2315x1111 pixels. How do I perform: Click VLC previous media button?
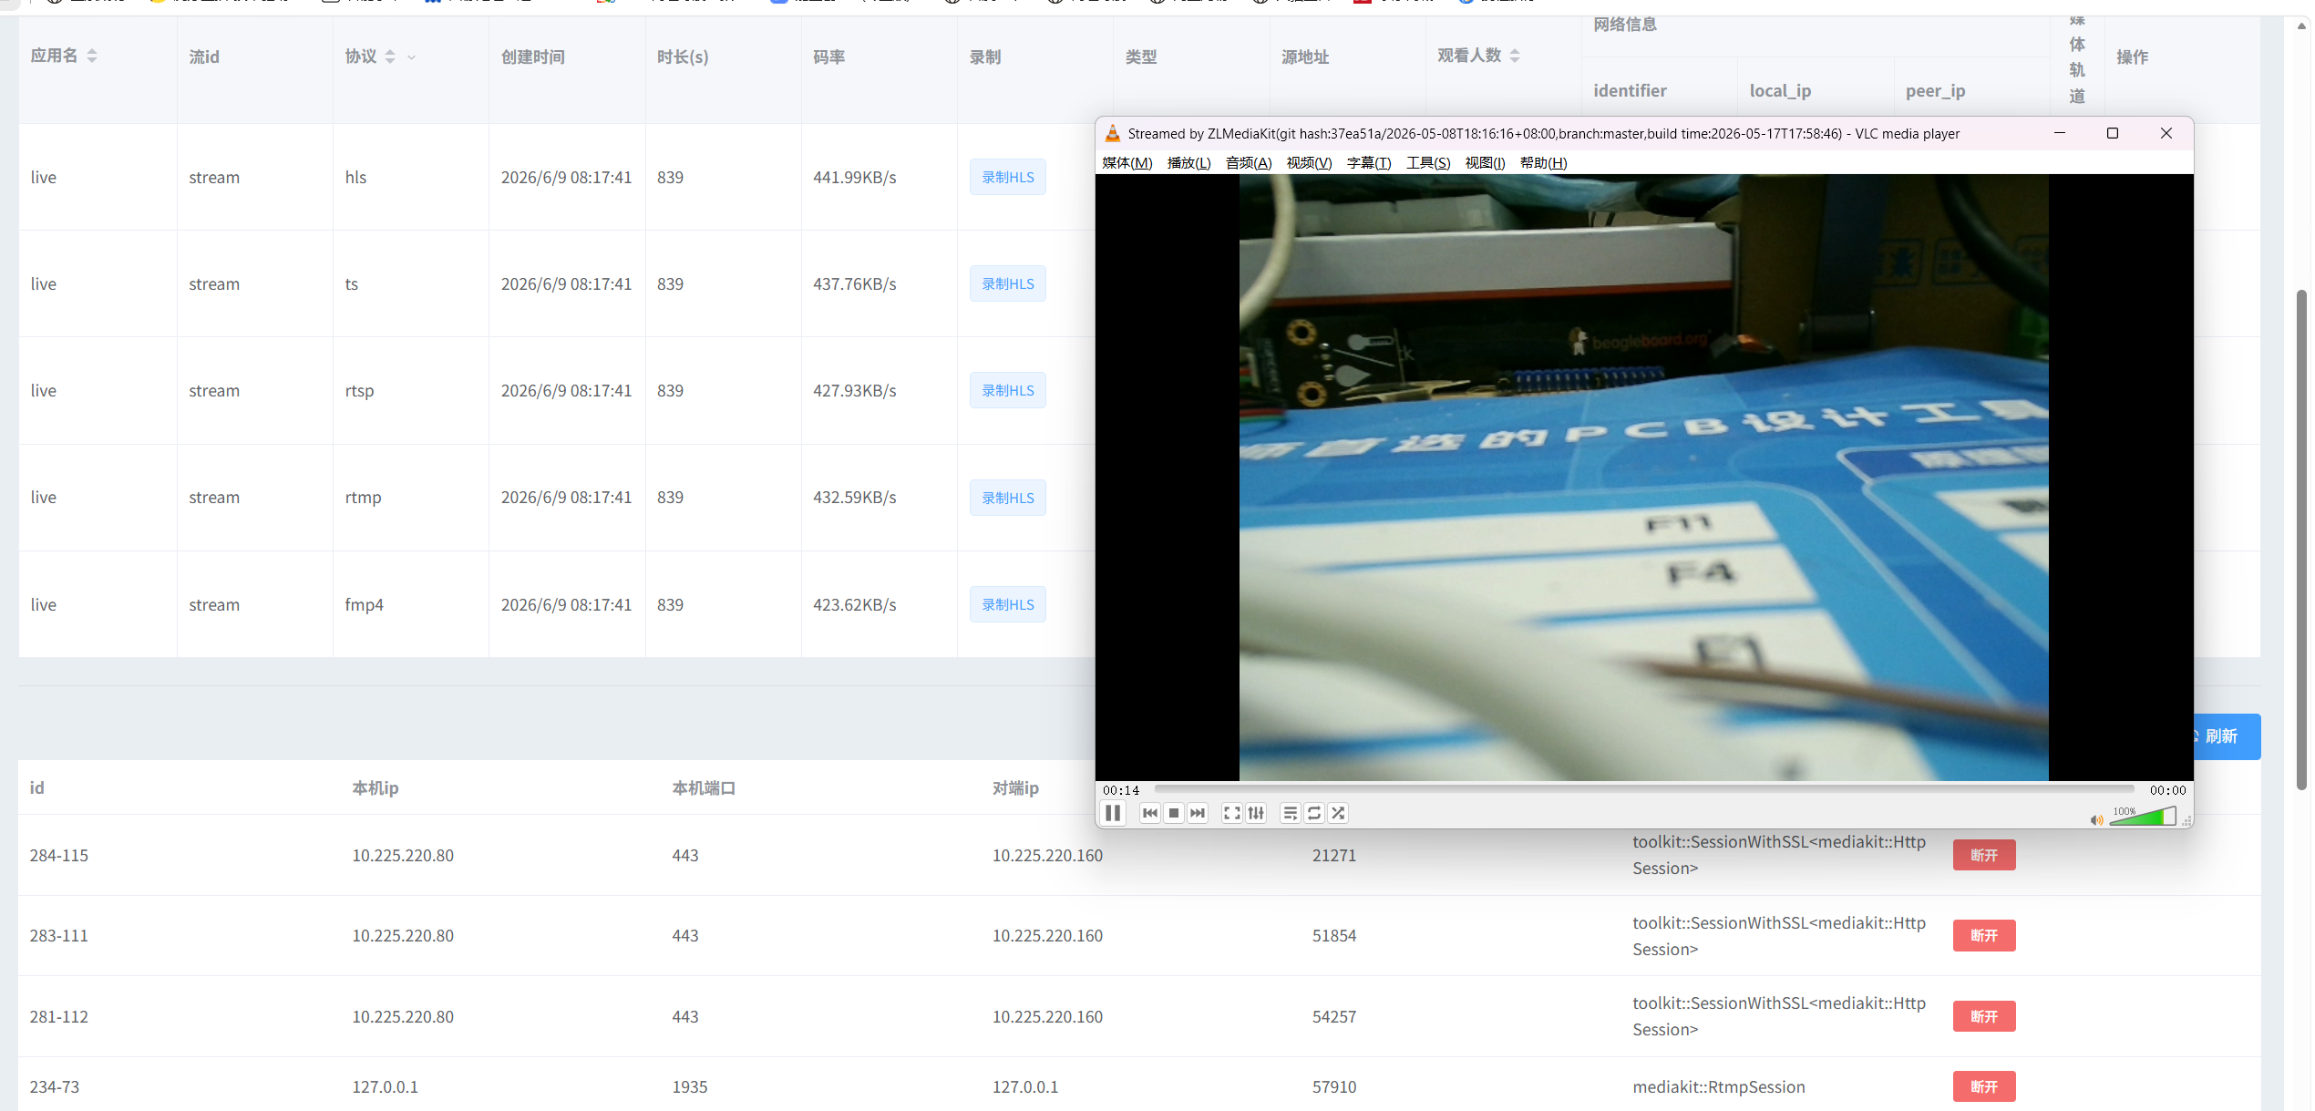[1150, 813]
